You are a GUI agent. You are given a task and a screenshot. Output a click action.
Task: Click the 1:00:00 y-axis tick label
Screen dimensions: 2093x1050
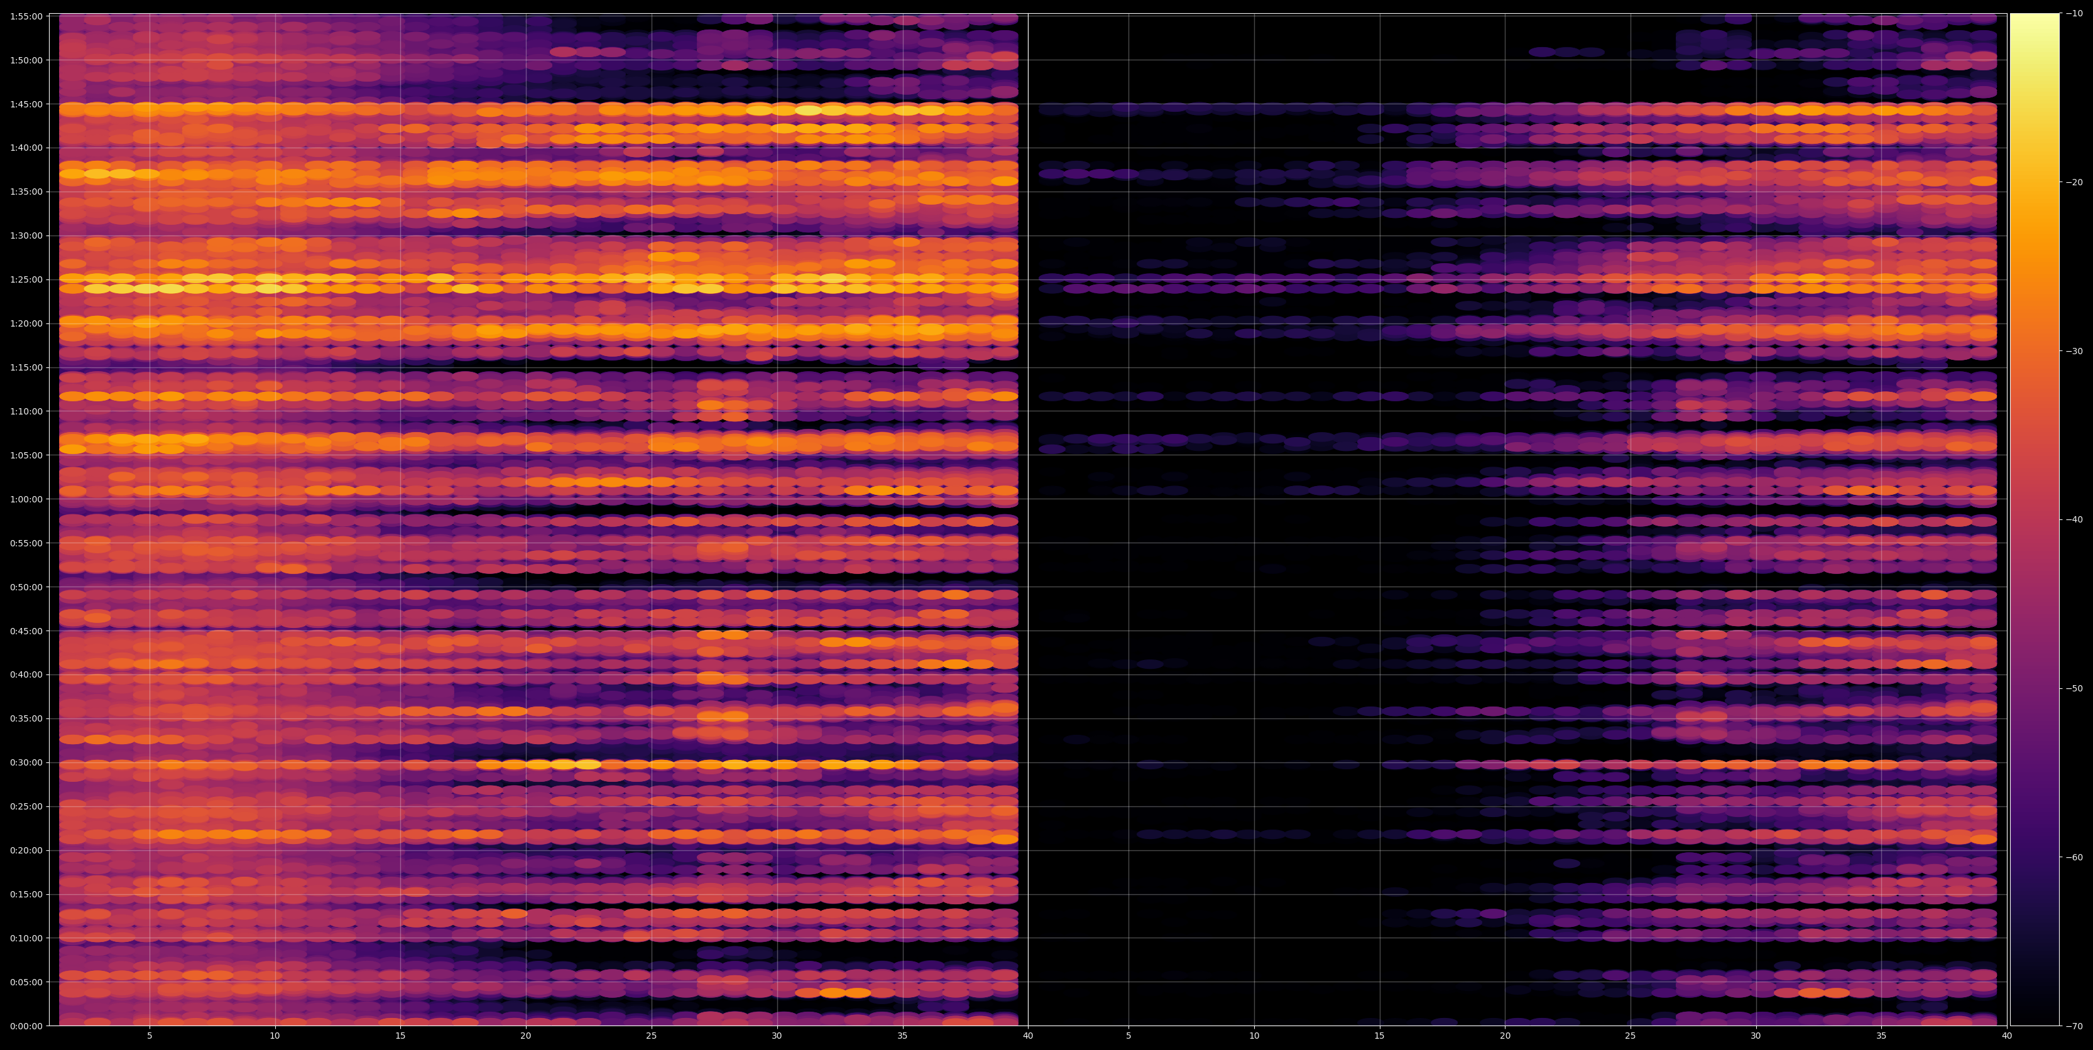tap(26, 499)
